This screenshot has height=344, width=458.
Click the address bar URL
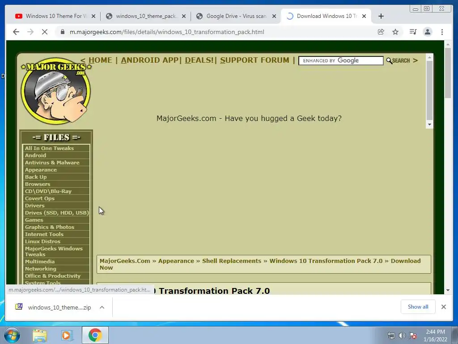(x=167, y=32)
